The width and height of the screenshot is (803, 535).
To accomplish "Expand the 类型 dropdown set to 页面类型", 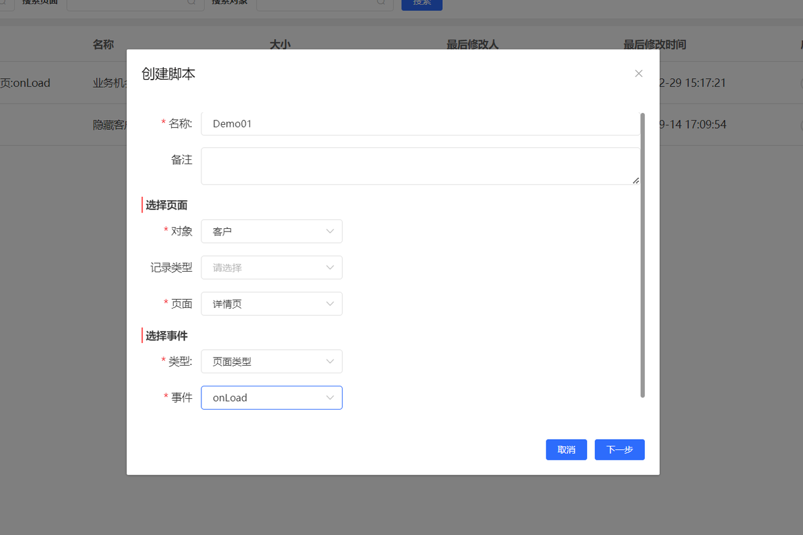I will click(271, 362).
